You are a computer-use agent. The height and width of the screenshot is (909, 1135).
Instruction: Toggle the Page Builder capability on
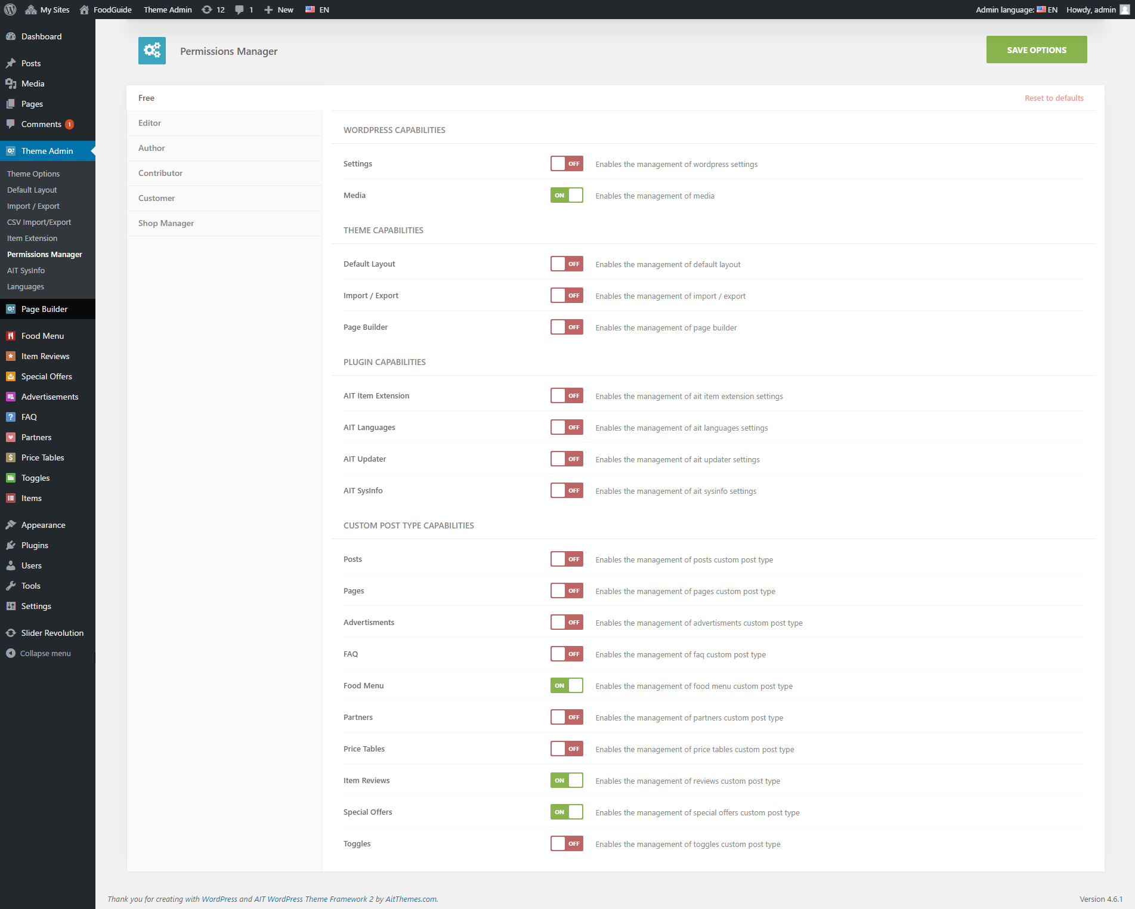567,327
